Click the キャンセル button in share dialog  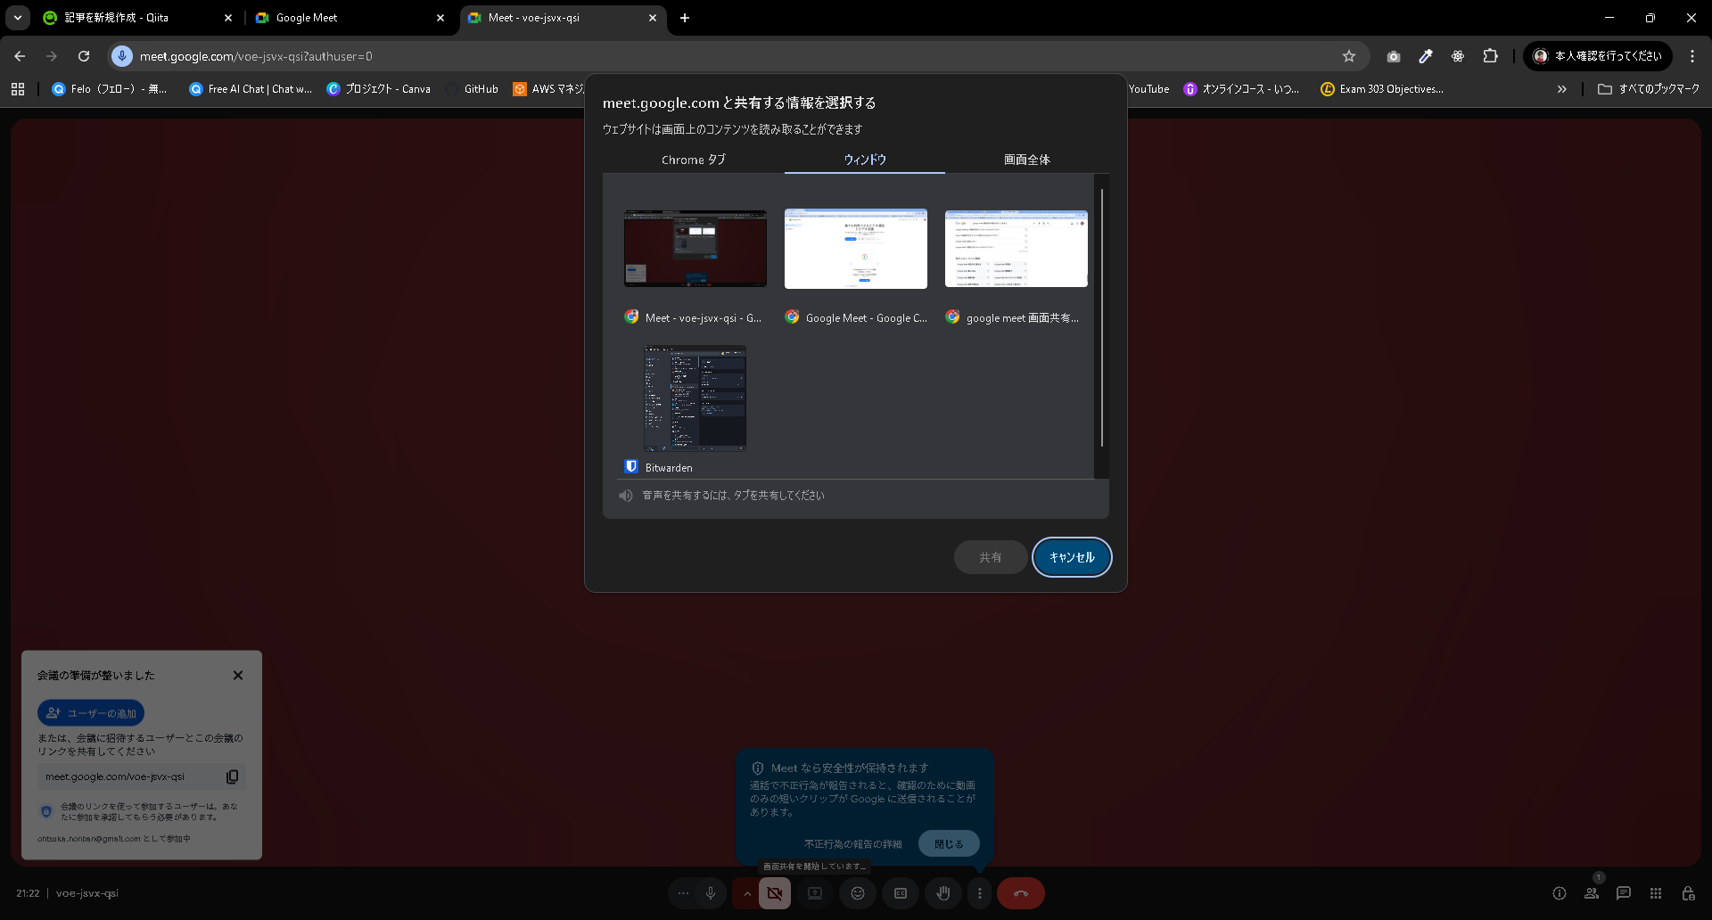pos(1072,557)
